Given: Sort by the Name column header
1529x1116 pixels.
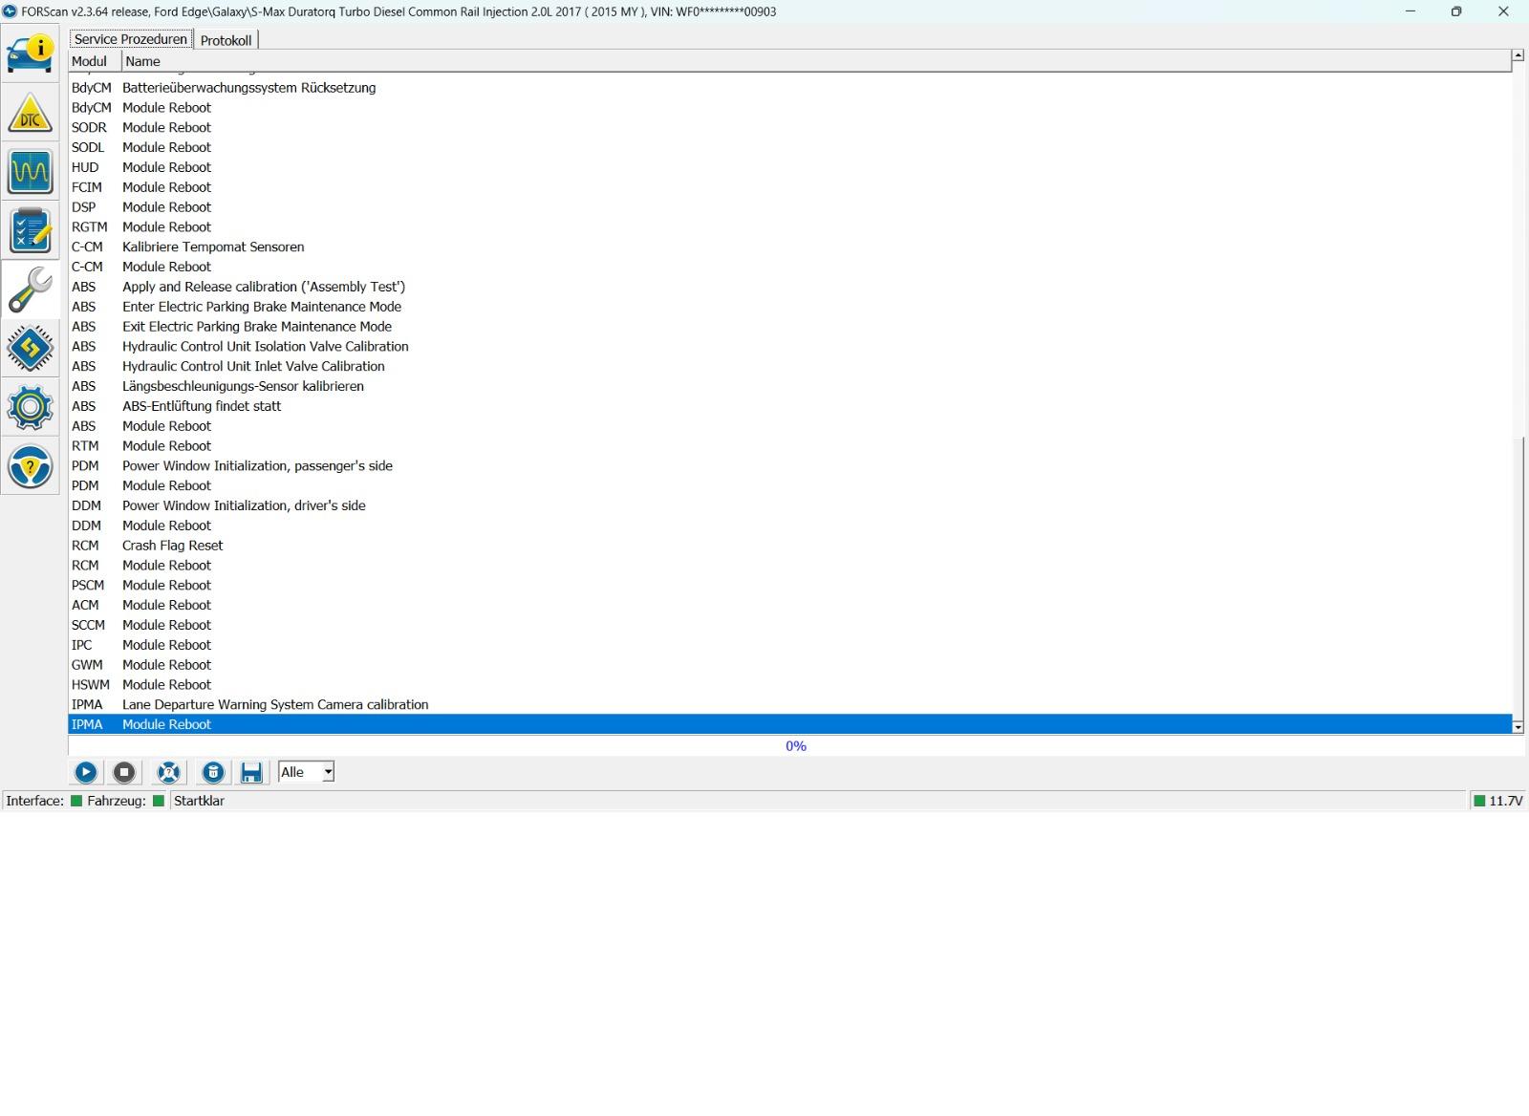Looking at the screenshot, I should pos(816,61).
